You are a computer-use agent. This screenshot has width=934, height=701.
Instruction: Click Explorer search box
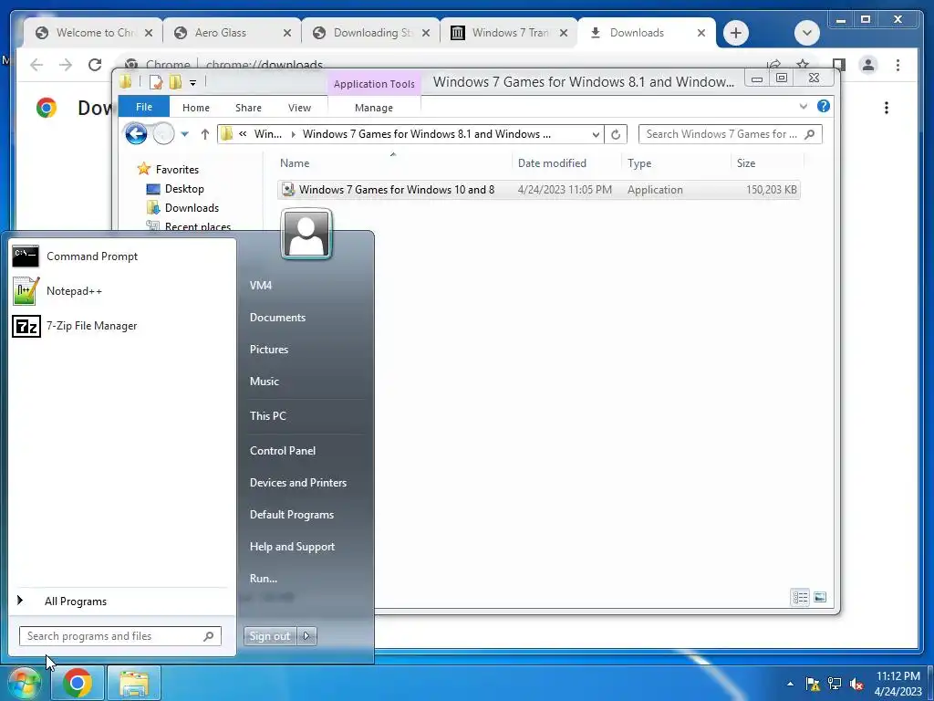pos(730,134)
